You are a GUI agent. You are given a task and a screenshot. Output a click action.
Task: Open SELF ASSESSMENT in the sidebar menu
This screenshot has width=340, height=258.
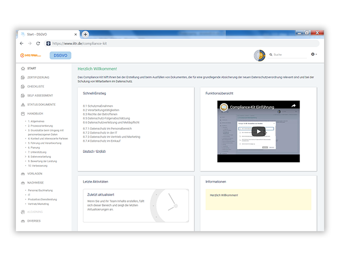pos(40,95)
